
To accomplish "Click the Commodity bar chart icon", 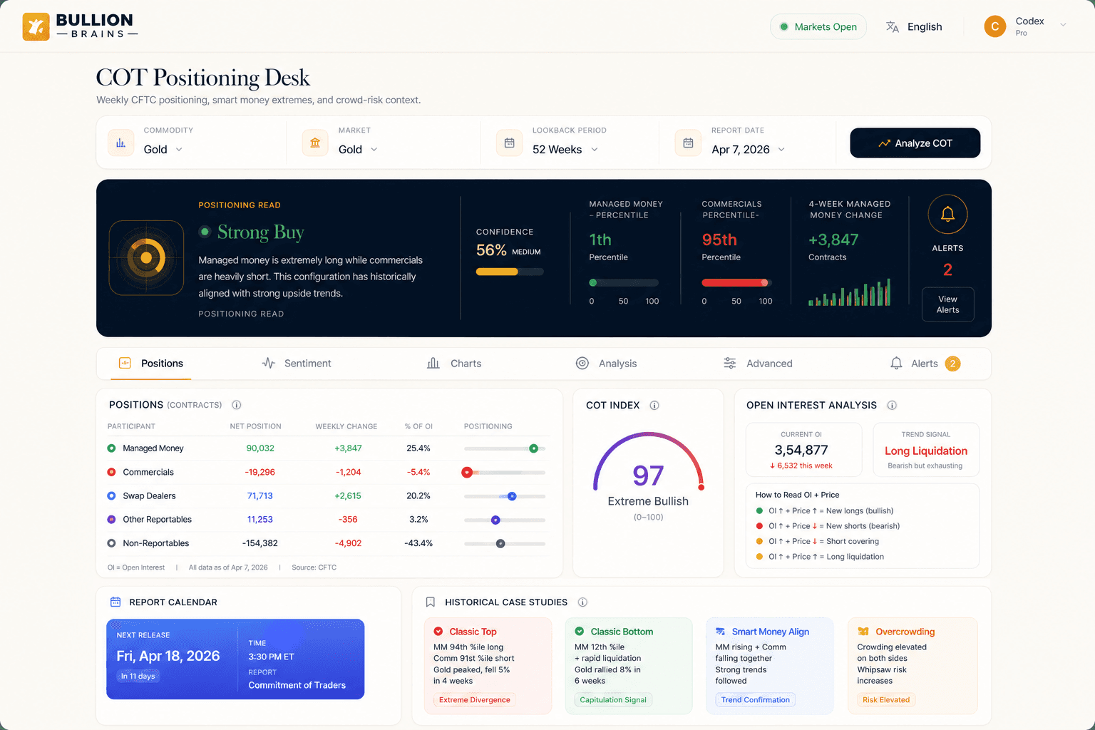I will click(x=120, y=143).
